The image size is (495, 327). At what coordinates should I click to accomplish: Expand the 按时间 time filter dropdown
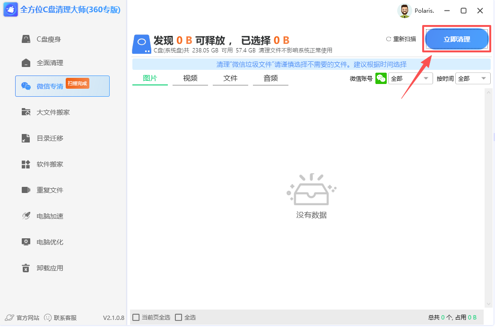coord(473,78)
